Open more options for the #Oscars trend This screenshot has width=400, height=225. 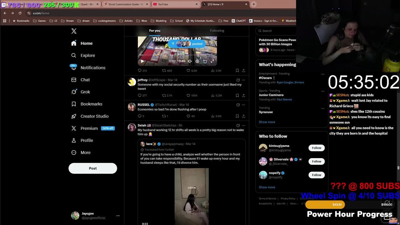(323, 74)
